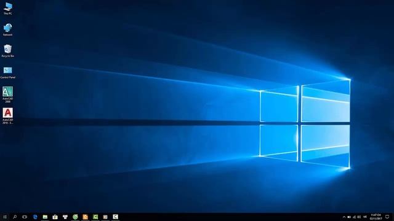Select the Network desktop icon

8,30
